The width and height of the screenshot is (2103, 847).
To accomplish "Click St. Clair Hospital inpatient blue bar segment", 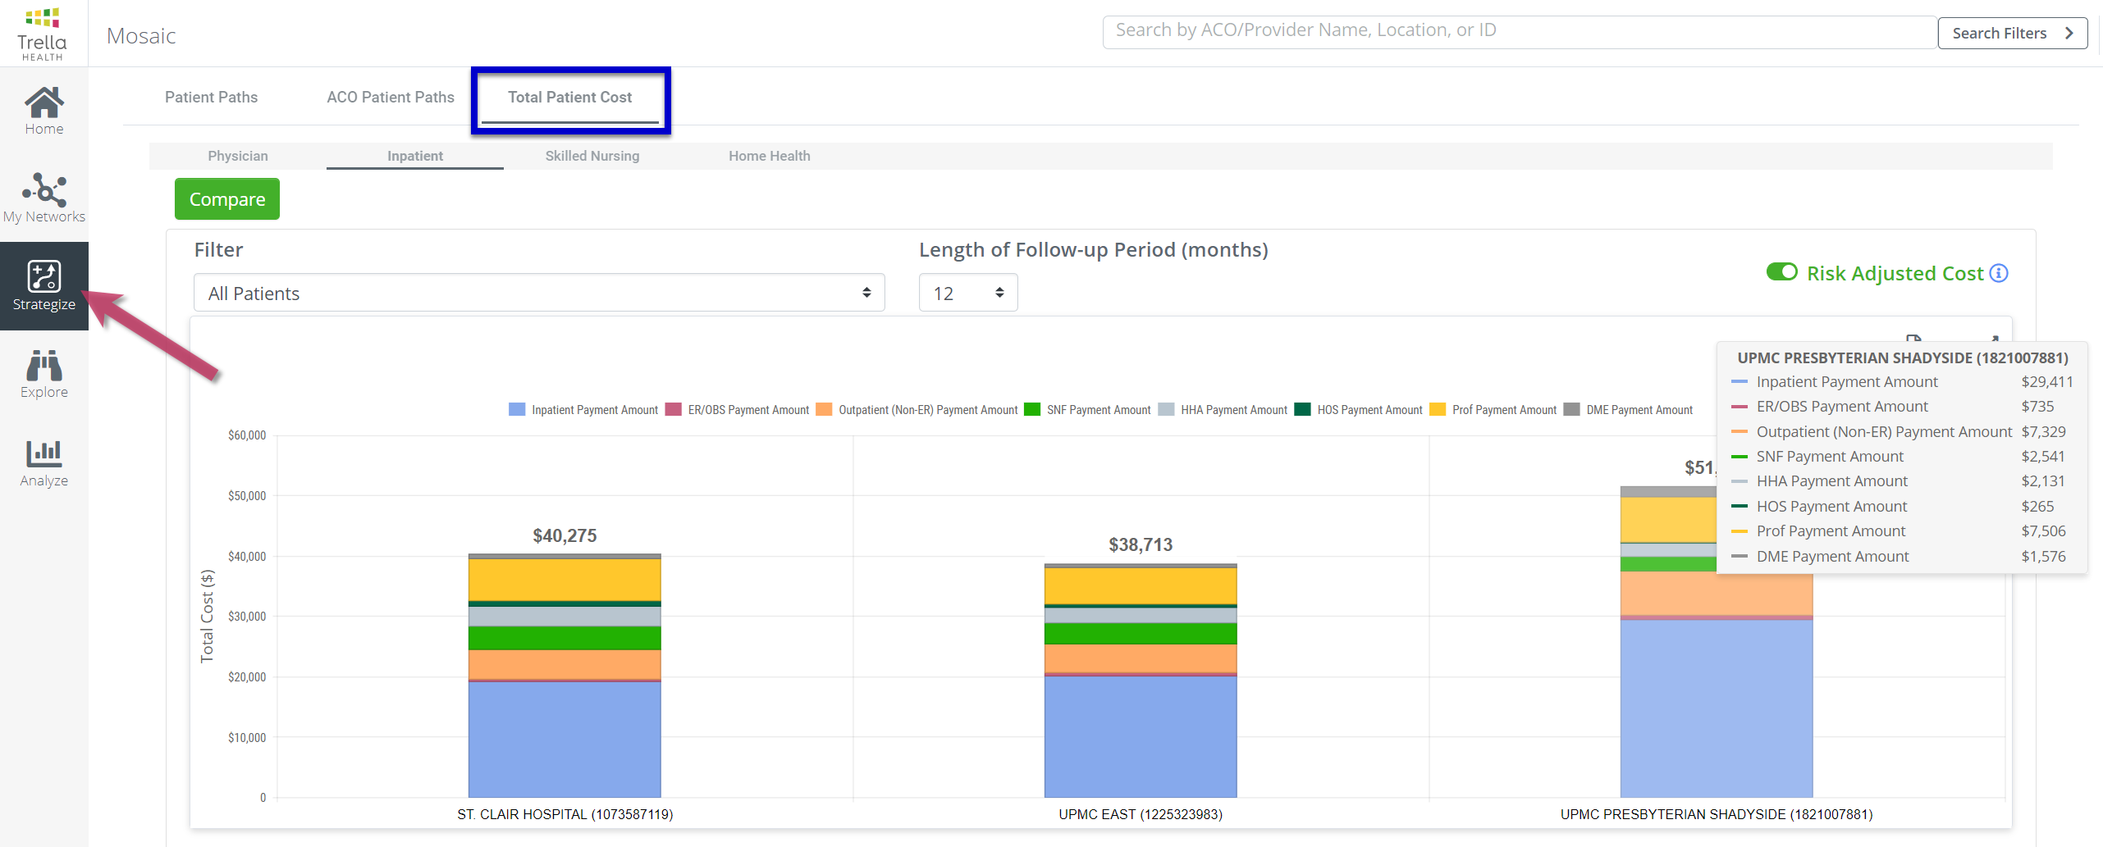I will tap(565, 739).
